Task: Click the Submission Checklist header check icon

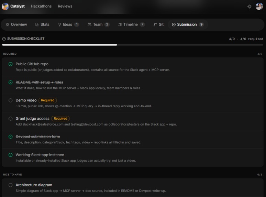Action: point(4,39)
